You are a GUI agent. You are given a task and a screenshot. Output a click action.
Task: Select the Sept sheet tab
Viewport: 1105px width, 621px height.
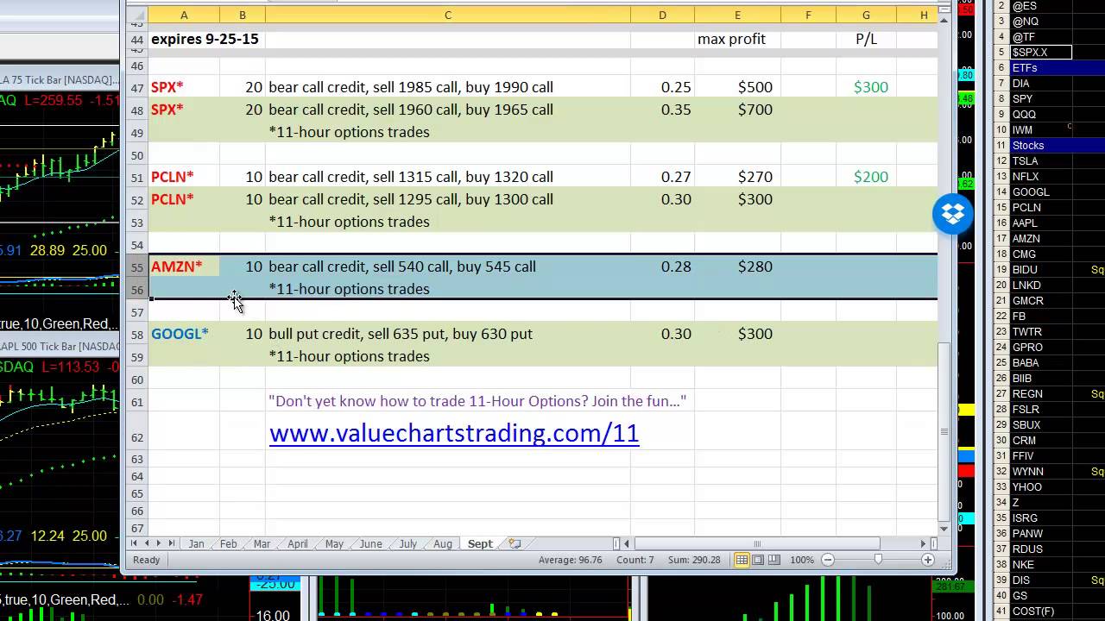[480, 543]
